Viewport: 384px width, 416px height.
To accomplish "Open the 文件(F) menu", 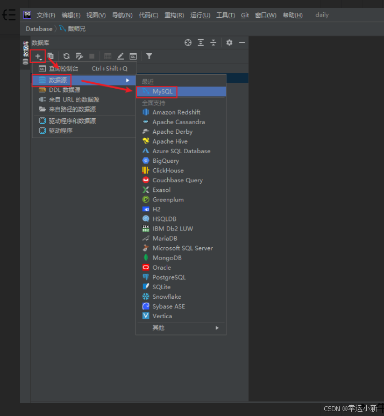I will click(x=46, y=15).
